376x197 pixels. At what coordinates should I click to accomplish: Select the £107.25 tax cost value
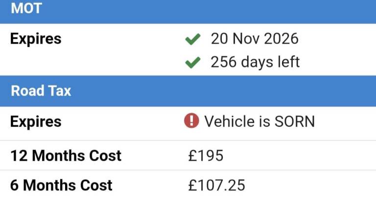pos(216,185)
